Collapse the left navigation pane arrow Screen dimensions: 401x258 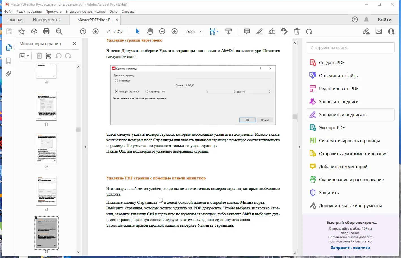pos(85,147)
